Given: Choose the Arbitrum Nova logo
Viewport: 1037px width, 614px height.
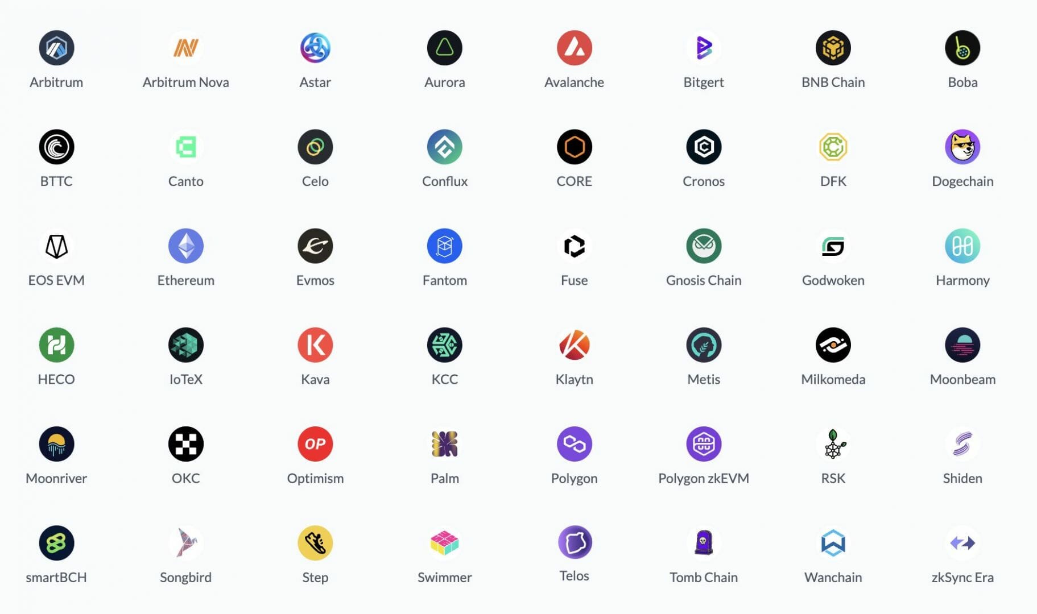Looking at the screenshot, I should 185,48.
